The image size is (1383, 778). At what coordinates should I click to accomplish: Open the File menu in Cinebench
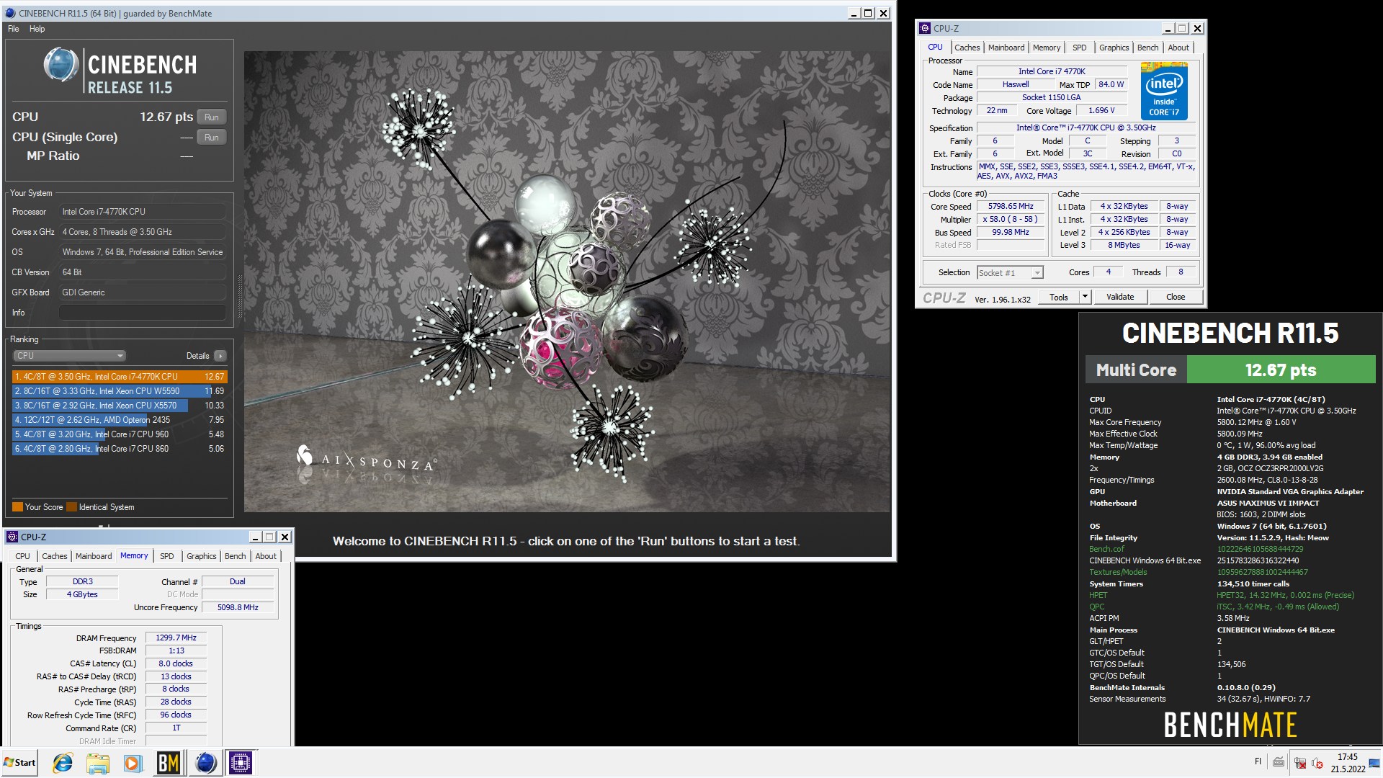(x=14, y=29)
